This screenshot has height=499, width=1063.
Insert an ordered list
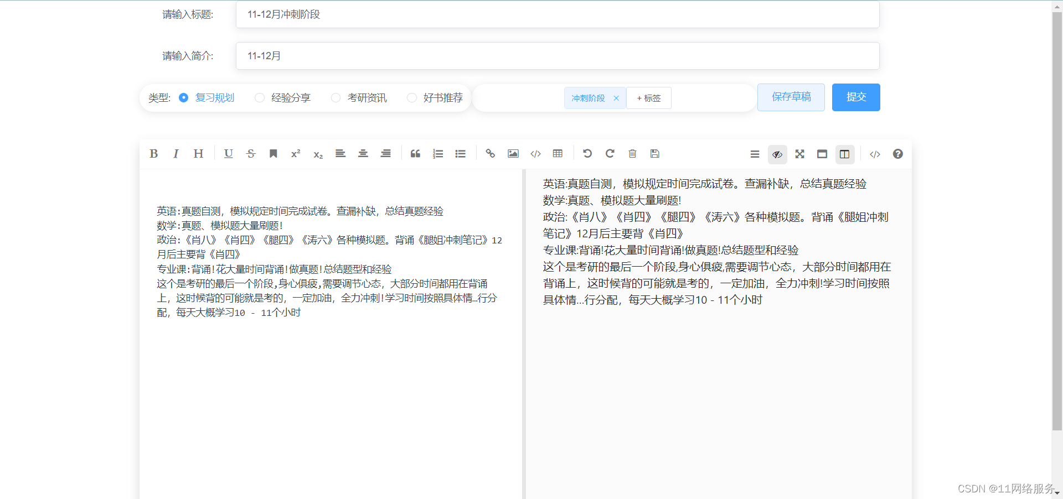[438, 154]
